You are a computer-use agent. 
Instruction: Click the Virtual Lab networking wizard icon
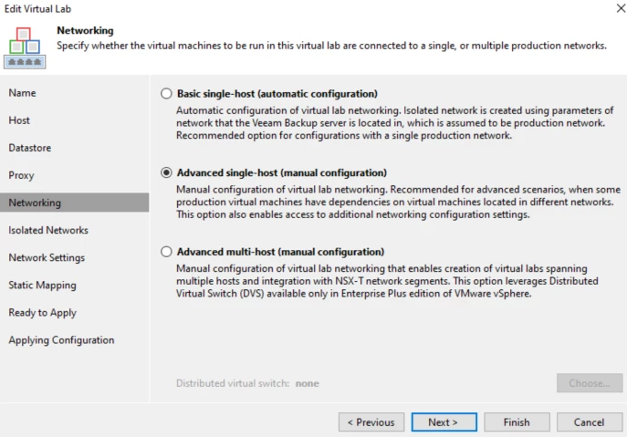tap(25, 47)
